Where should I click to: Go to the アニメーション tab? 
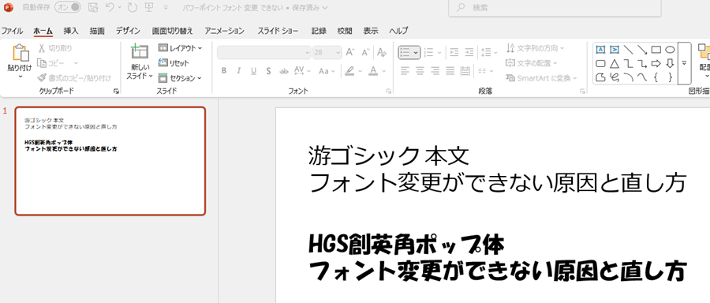tap(225, 31)
